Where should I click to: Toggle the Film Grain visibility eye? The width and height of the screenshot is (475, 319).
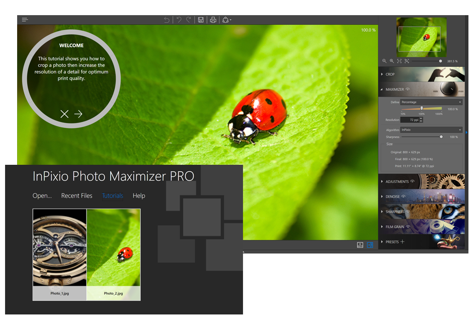point(408,226)
